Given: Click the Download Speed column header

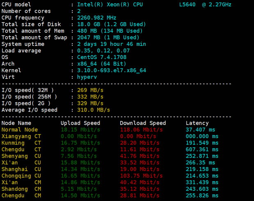Looking at the screenshot, I should [x=143, y=123].
